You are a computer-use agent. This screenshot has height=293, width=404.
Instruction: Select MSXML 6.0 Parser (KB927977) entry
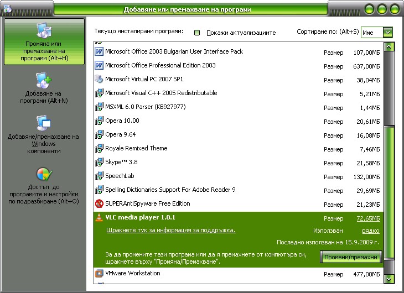(239, 107)
